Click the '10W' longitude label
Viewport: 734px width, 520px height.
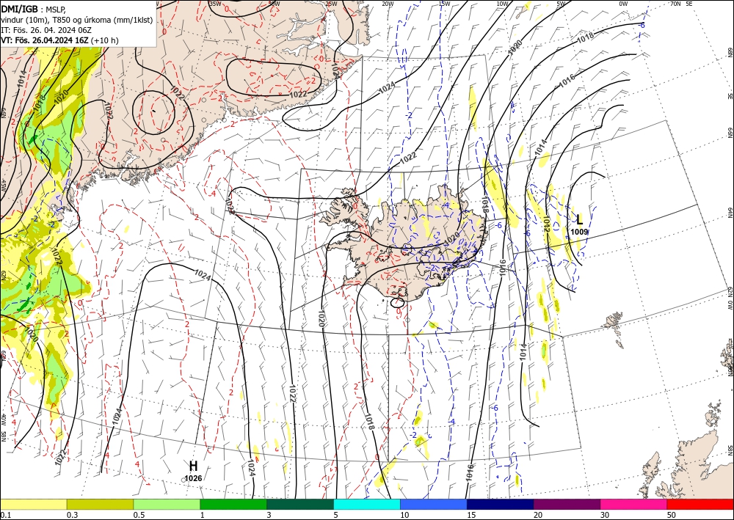pos(502,4)
